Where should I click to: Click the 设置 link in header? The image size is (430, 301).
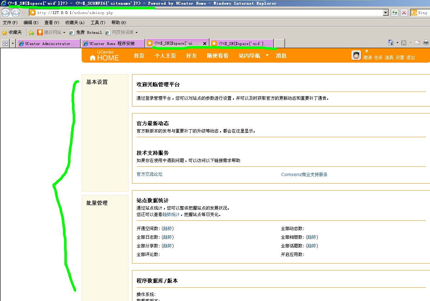tap(400, 57)
